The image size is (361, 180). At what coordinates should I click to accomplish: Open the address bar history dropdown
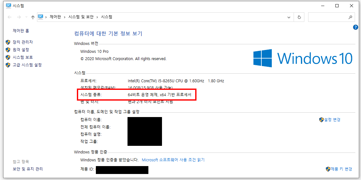(289, 17)
